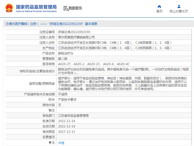Click the 产品名称 label
Image resolution: width=194 pixels, height=146 pixels.
click(x=48, y=53)
